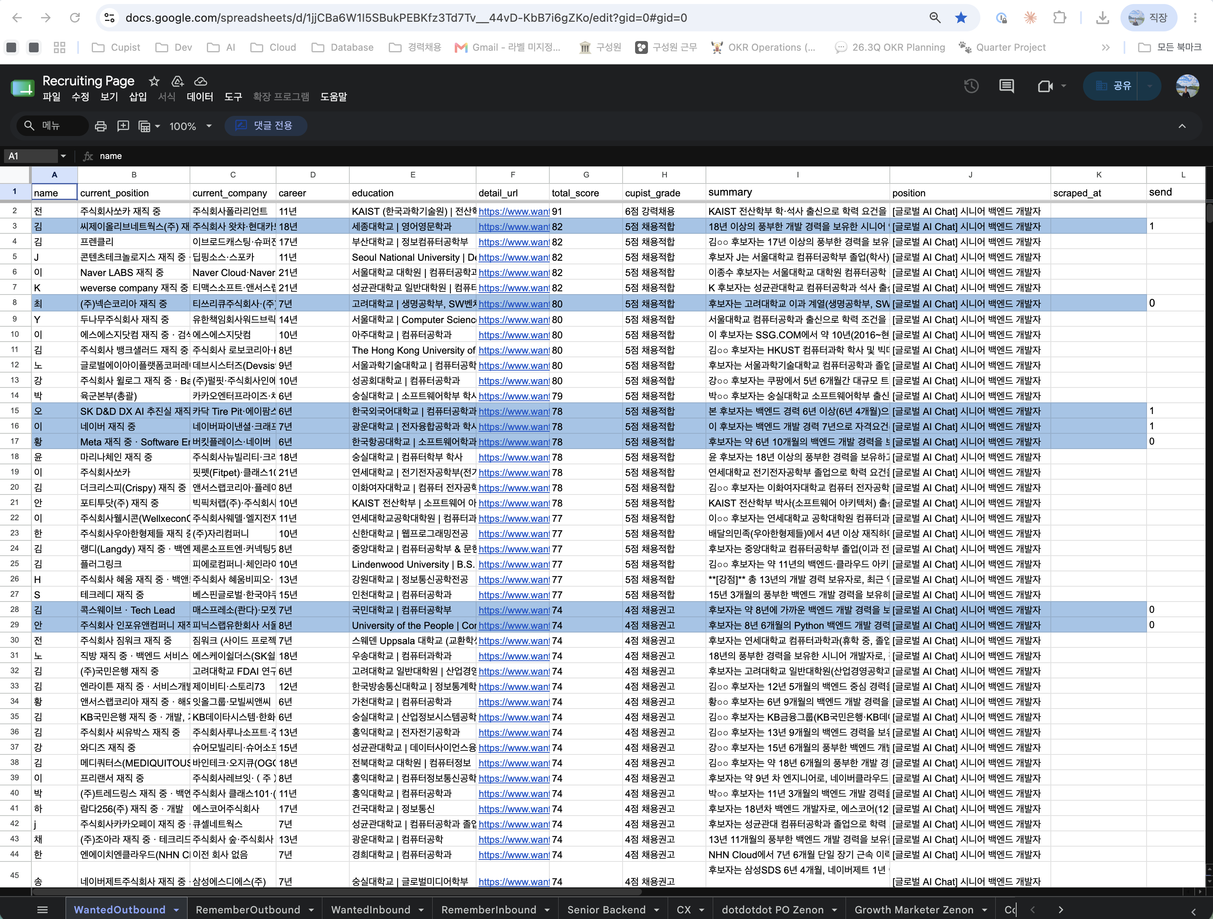Screen dimensions: 1213x919
Task: Click the add comment icon in toolbar
Action: [x=123, y=126]
